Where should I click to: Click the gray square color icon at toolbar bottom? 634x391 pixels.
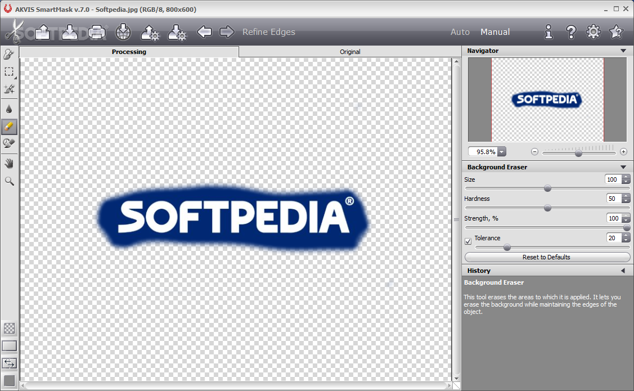pos(10,380)
